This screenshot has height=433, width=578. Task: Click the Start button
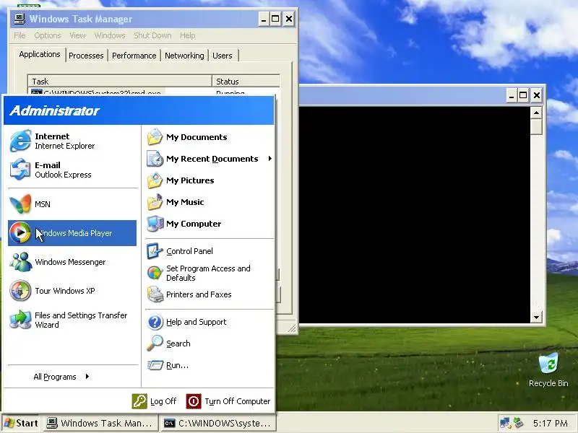point(21,423)
